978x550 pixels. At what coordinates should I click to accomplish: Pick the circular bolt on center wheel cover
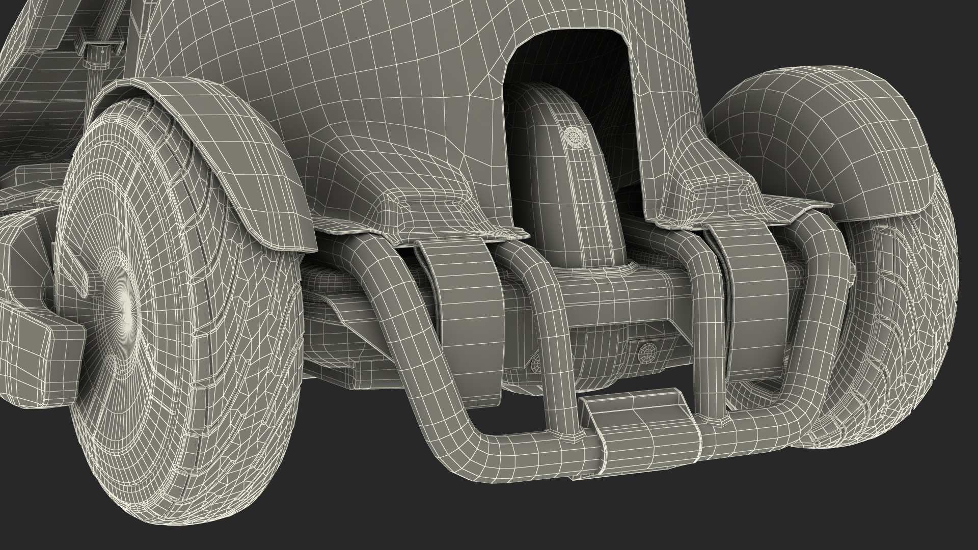pos(576,136)
